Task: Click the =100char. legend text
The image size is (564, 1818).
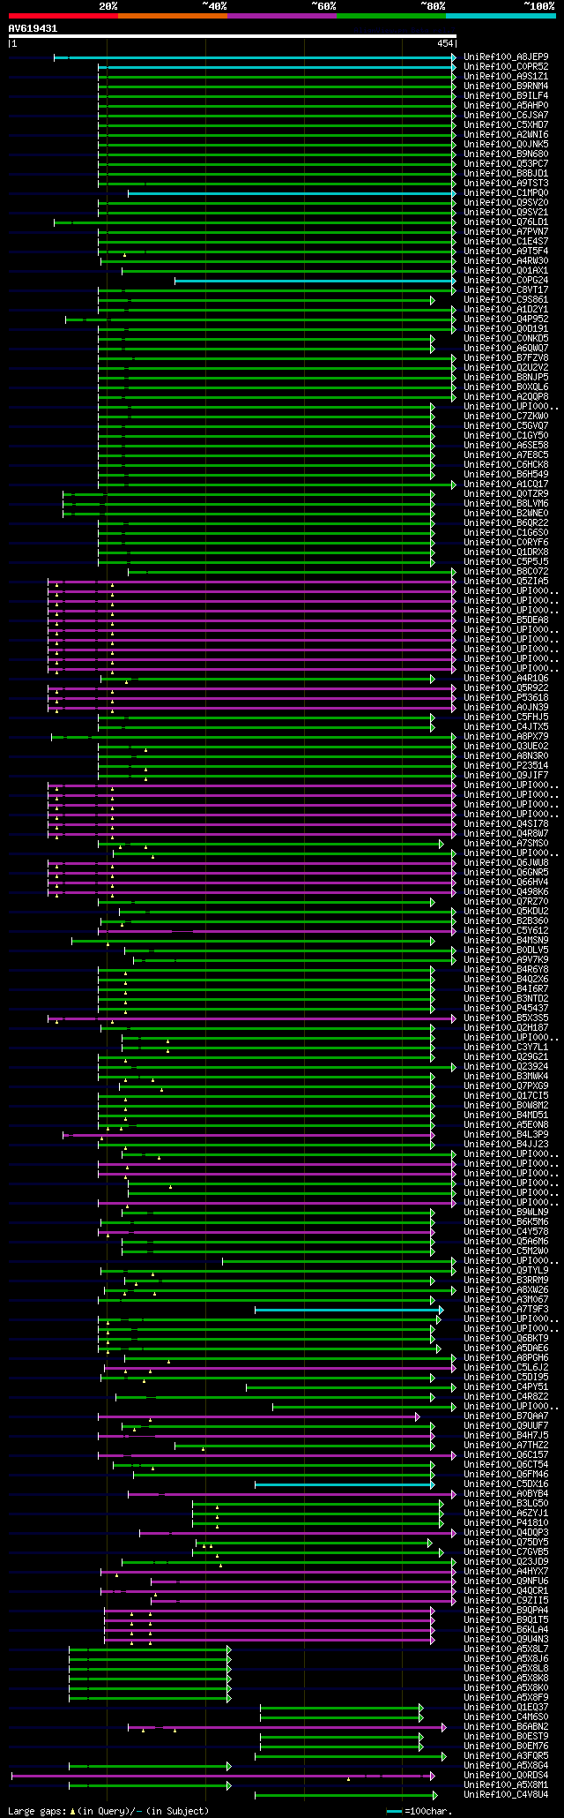Action: click(428, 1812)
